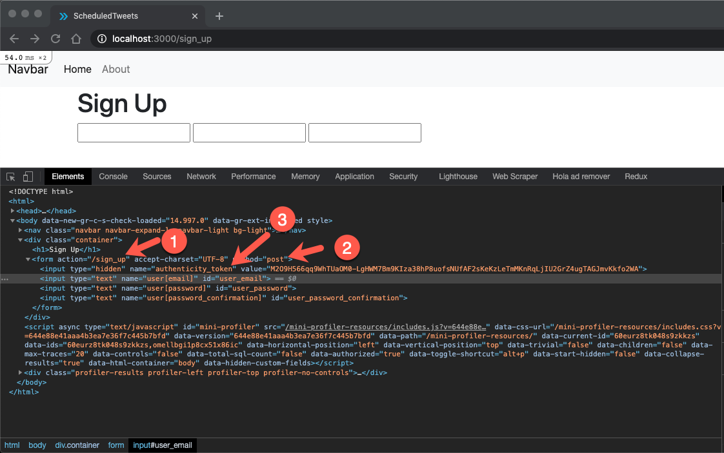Open the Web Scraper DevTools tab
The width and height of the screenshot is (724, 453).
pyautogui.click(x=515, y=177)
